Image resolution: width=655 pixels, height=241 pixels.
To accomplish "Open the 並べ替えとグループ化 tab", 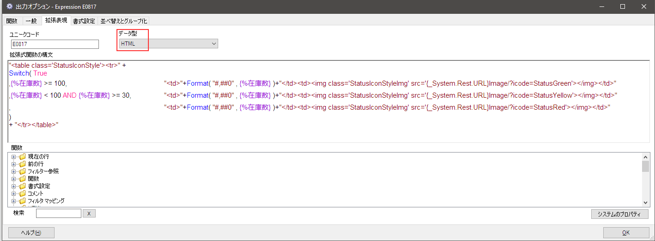I will (123, 21).
